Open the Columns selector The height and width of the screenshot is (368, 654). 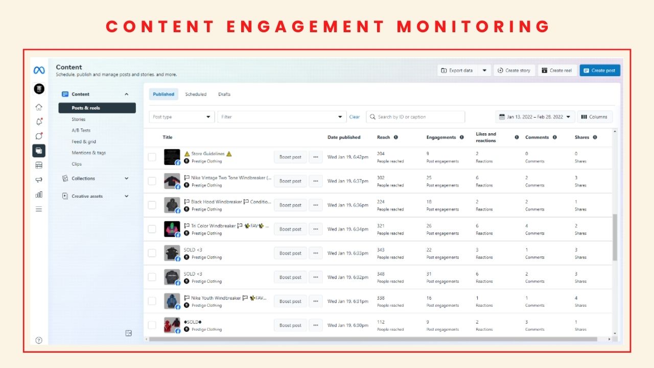595,117
